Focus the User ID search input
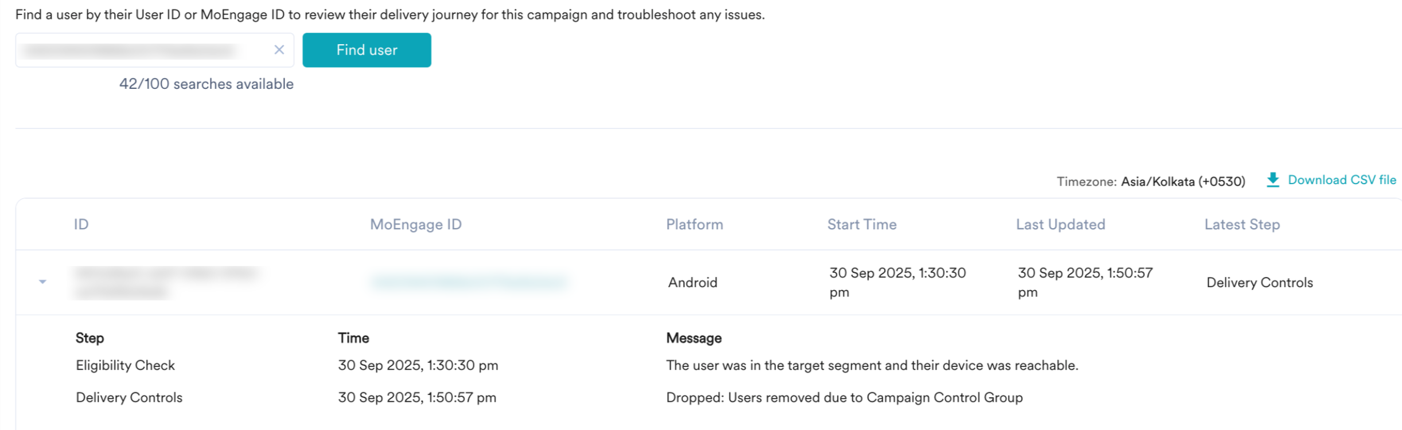 pos(143,50)
